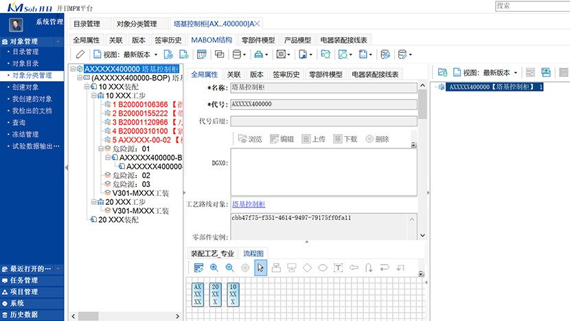Select the ellipse shape tool
The width and height of the screenshot is (570, 321).
(322, 268)
